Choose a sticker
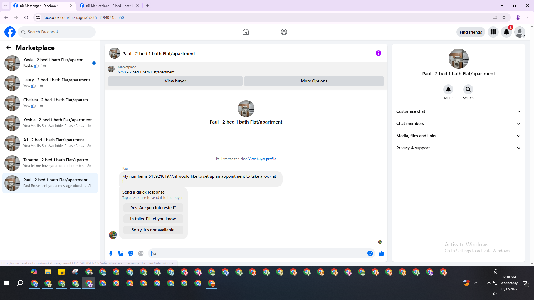The height and width of the screenshot is (300, 534). click(131, 253)
